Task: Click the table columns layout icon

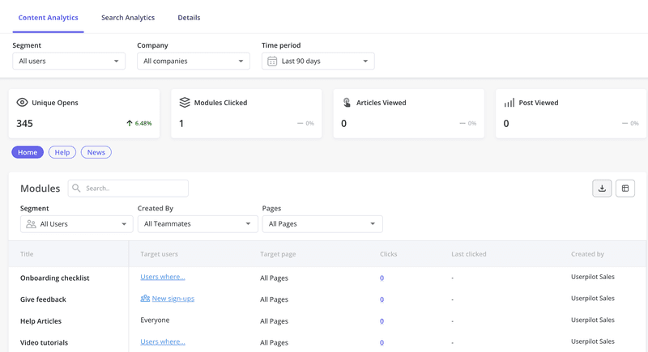Action: (625, 189)
